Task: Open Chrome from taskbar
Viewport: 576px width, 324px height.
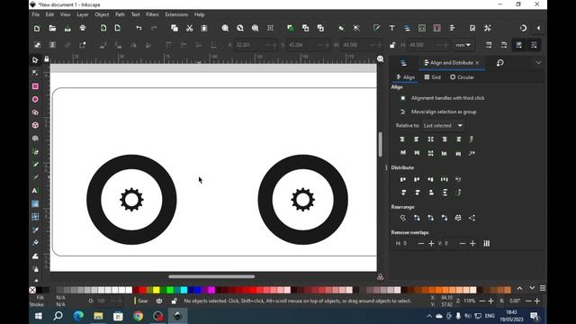Action: pos(138,316)
